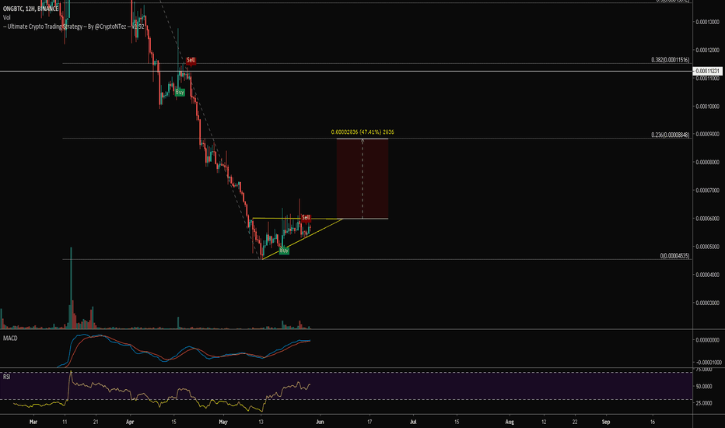The image size is (725, 428).
Task: Click the ONGBTC, 12H, BINANCE symbol title
Action: coord(30,9)
